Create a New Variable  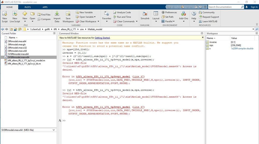point(84,12)
